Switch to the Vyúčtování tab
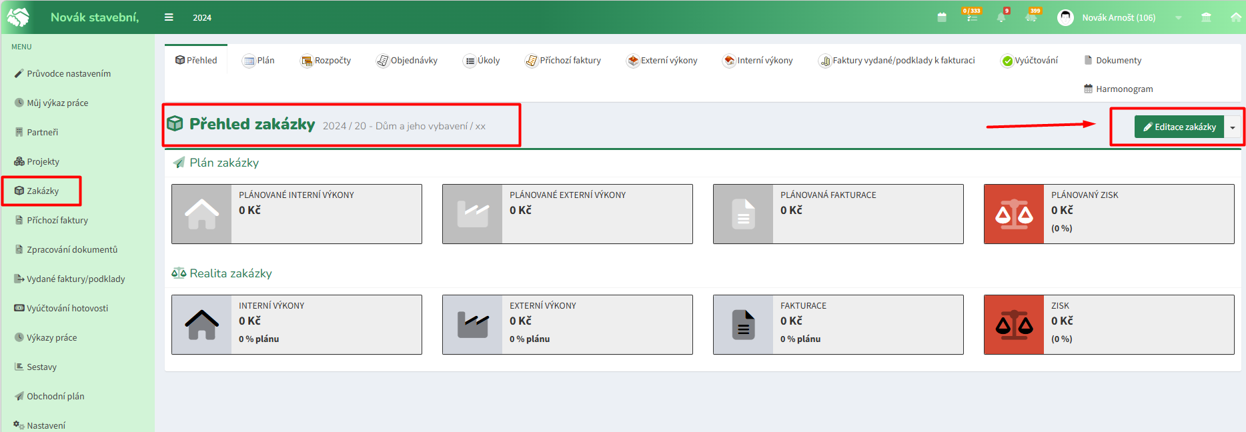 pos(1030,60)
